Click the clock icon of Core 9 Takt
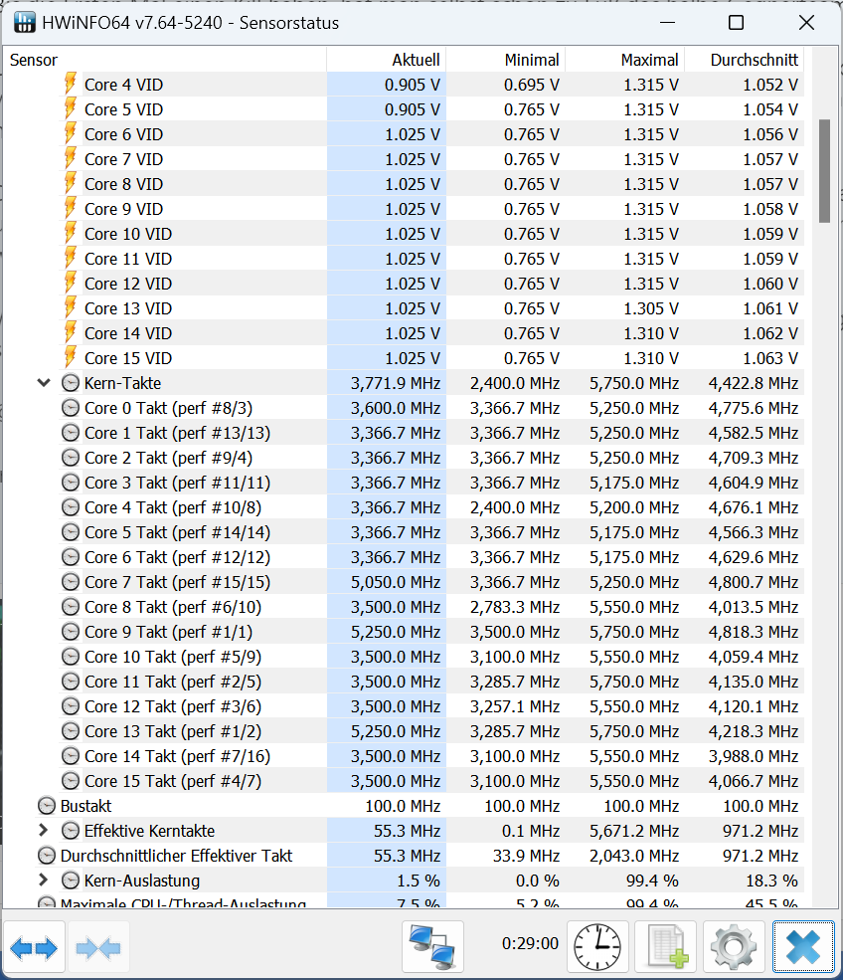Viewport: 843px width, 980px height. [71, 631]
